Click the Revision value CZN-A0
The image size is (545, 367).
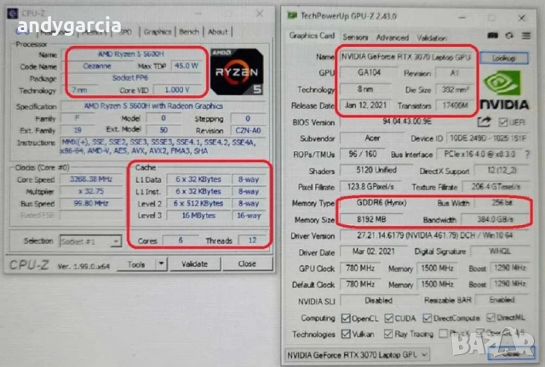click(x=248, y=131)
